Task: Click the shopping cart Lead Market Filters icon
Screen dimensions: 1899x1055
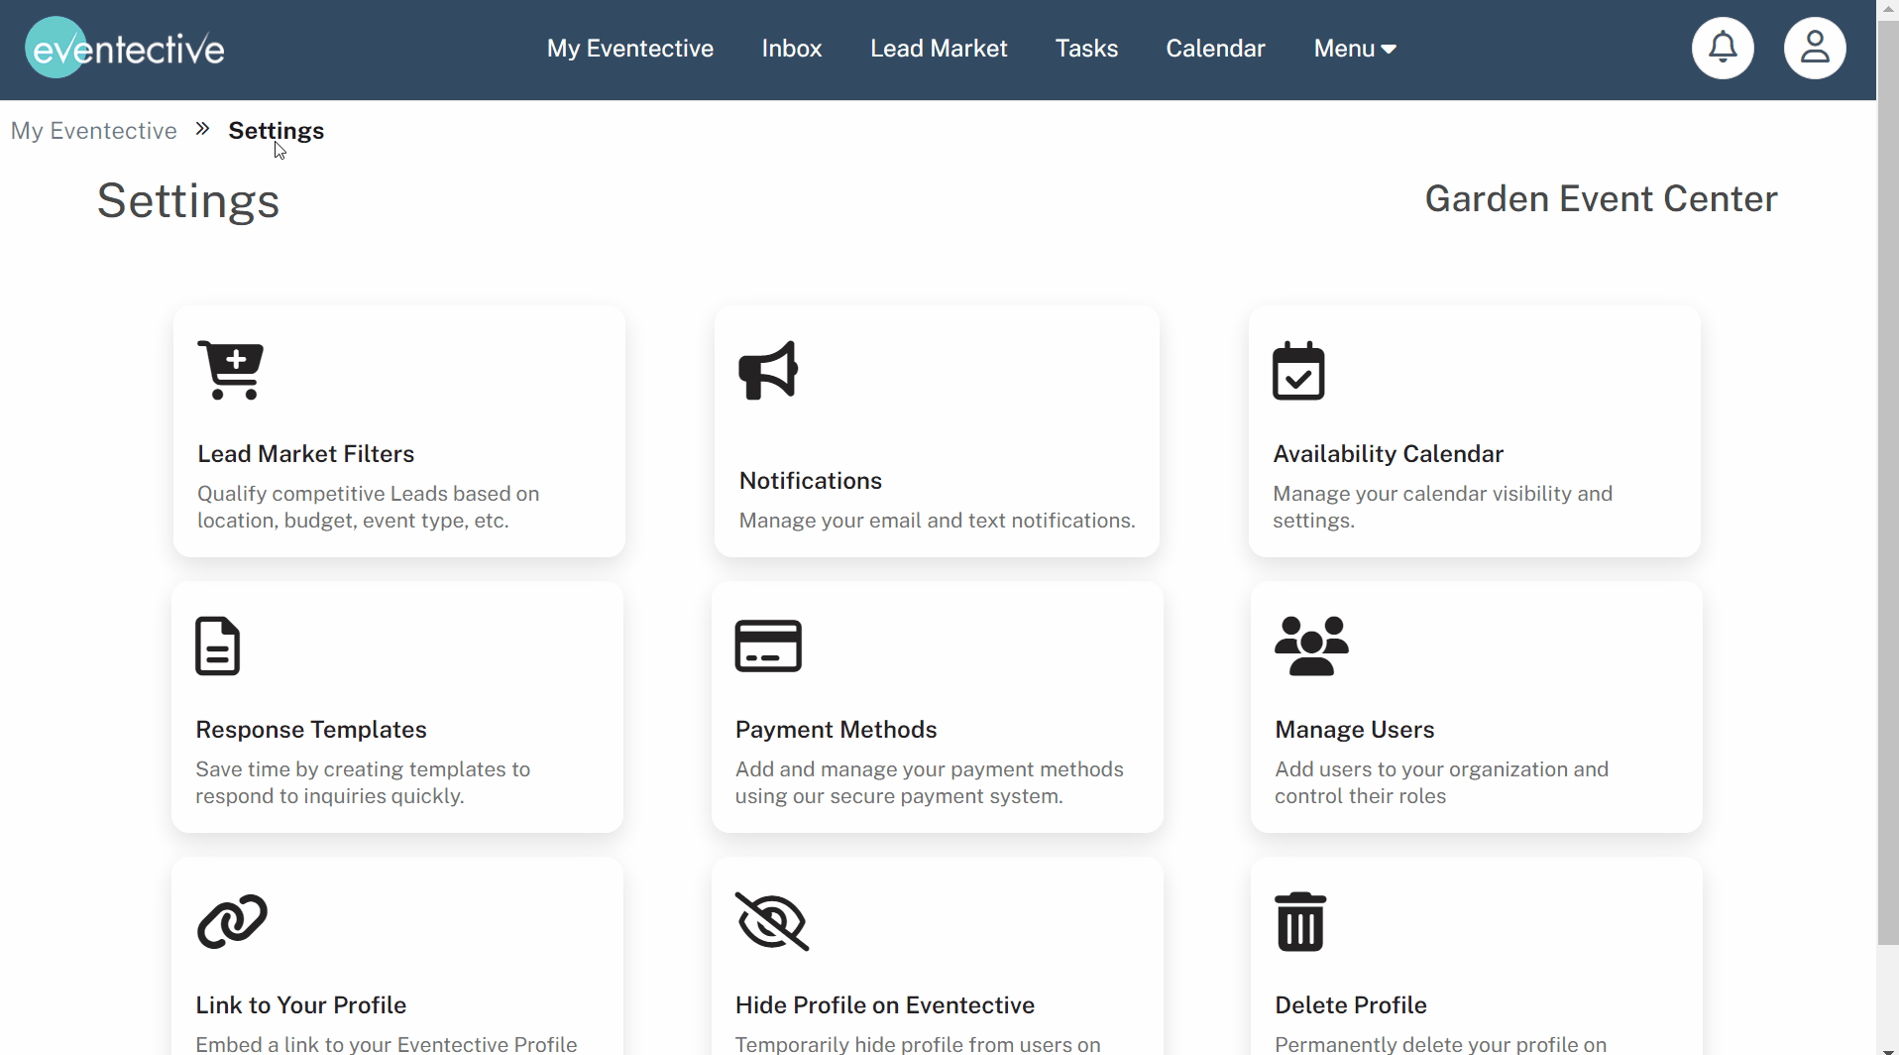Action: click(x=231, y=370)
